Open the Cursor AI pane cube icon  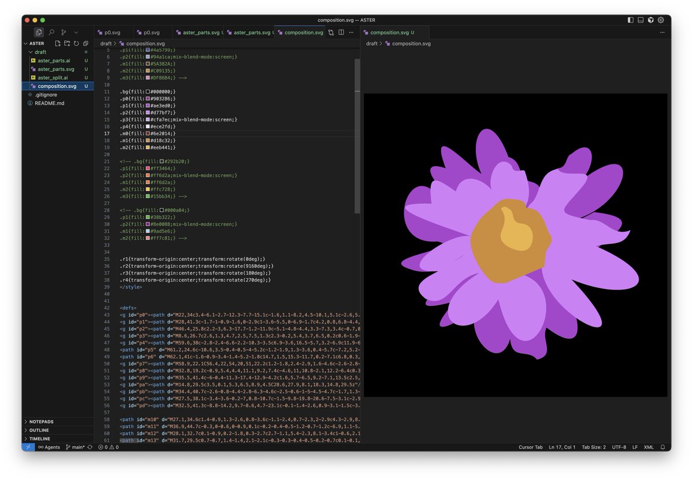point(650,20)
